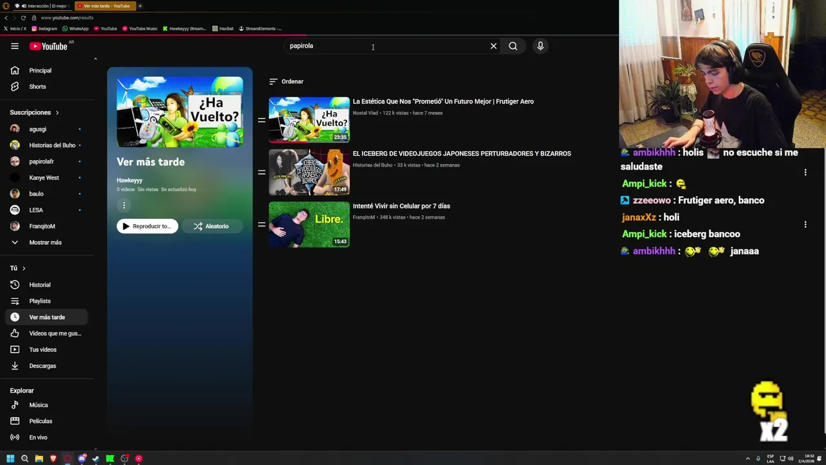826x465 pixels.
Task: Open Música under Explorar
Action: [x=47, y=405]
